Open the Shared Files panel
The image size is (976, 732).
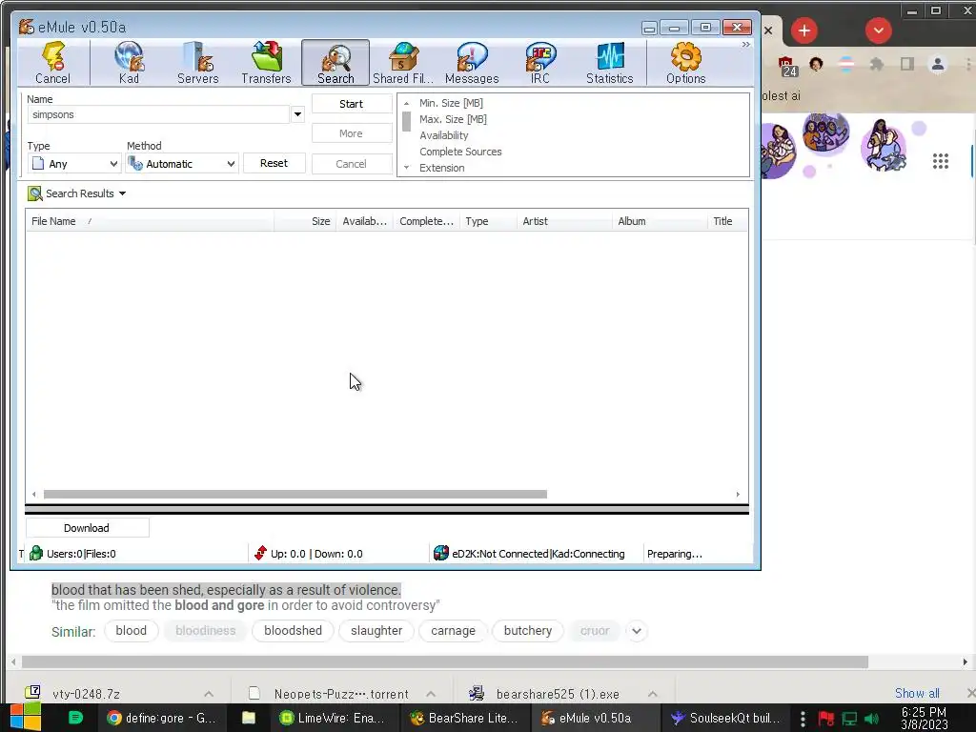[x=403, y=62]
